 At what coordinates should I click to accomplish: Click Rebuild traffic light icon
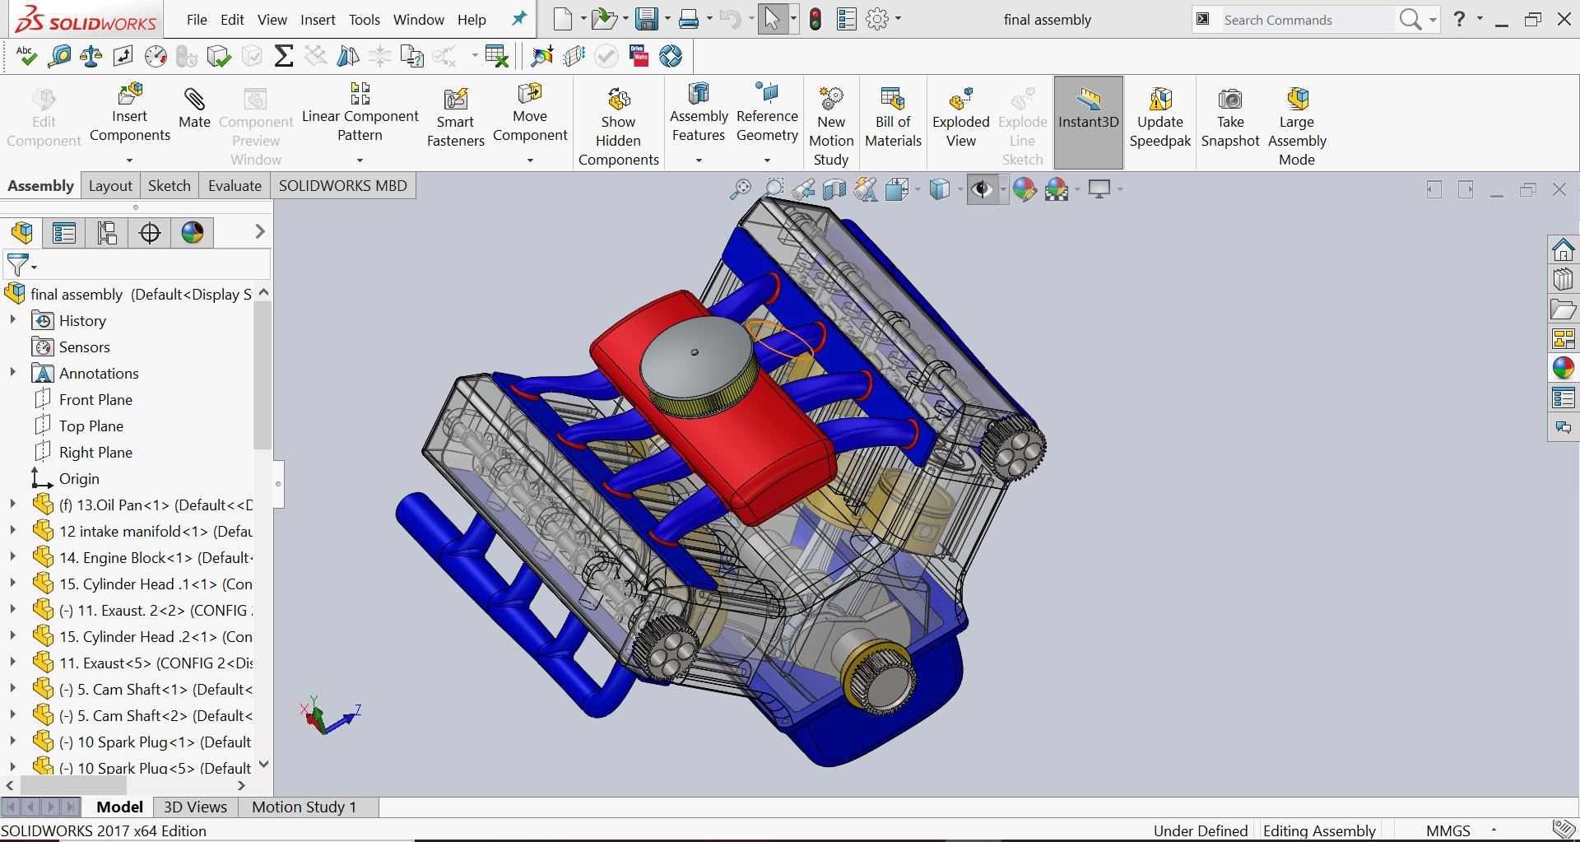[x=815, y=19]
